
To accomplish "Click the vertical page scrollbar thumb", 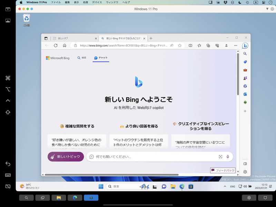I will (x=238, y=74).
